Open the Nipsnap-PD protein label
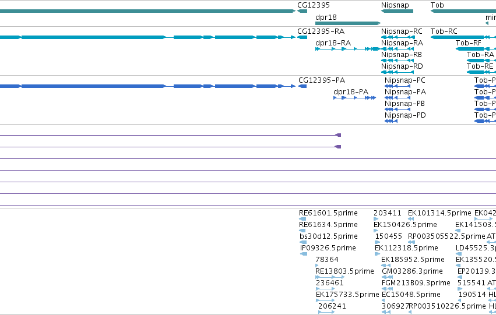The height and width of the screenshot is (315, 496). (x=405, y=115)
